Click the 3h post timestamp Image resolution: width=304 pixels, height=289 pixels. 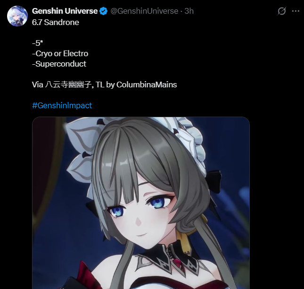click(189, 11)
